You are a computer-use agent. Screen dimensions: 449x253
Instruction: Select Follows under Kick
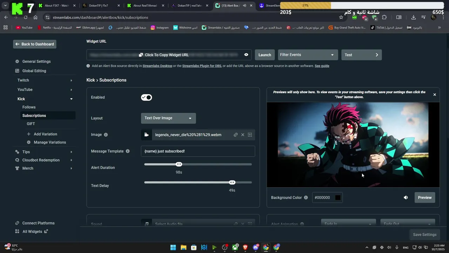click(29, 107)
